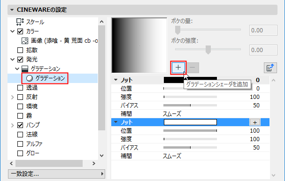Select the 画像 image texture item under カラー

coord(60,41)
